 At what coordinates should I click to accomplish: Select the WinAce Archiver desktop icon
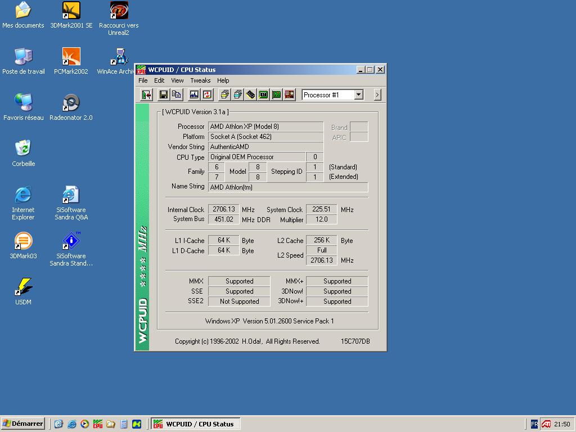pyautogui.click(x=116, y=61)
